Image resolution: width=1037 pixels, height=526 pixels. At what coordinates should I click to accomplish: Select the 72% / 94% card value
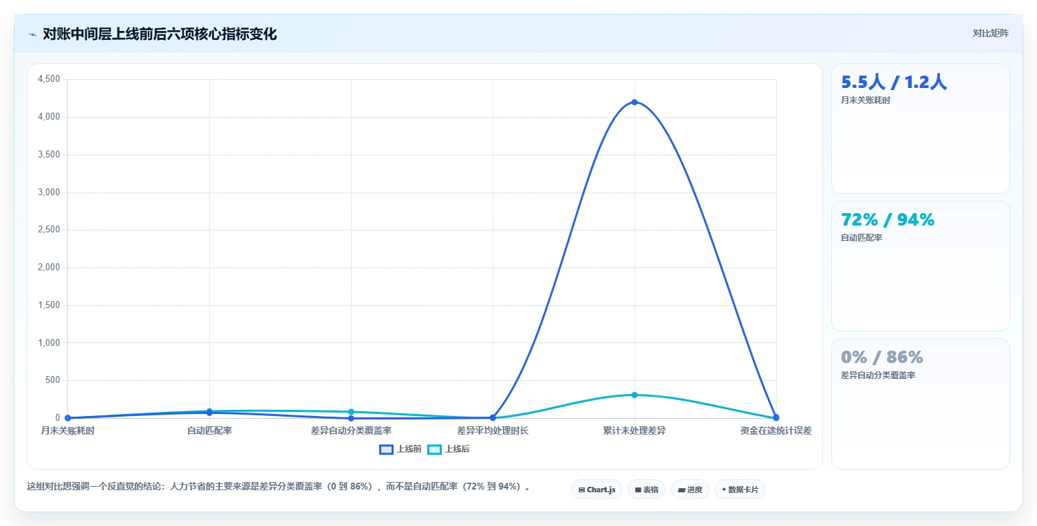888,220
